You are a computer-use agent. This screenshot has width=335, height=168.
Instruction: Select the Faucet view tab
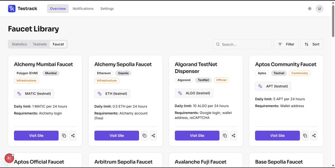tap(58, 44)
